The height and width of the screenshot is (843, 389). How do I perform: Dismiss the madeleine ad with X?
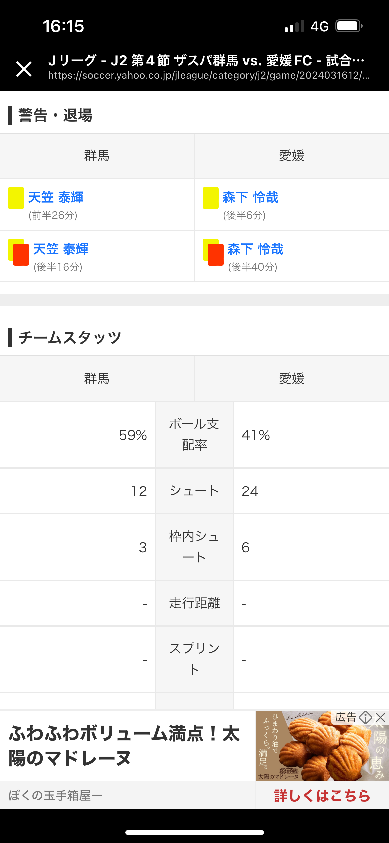point(381,717)
